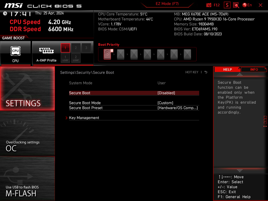268x201 pixels.
Task: Change language with the En globe icon
Action: pos(247,5)
